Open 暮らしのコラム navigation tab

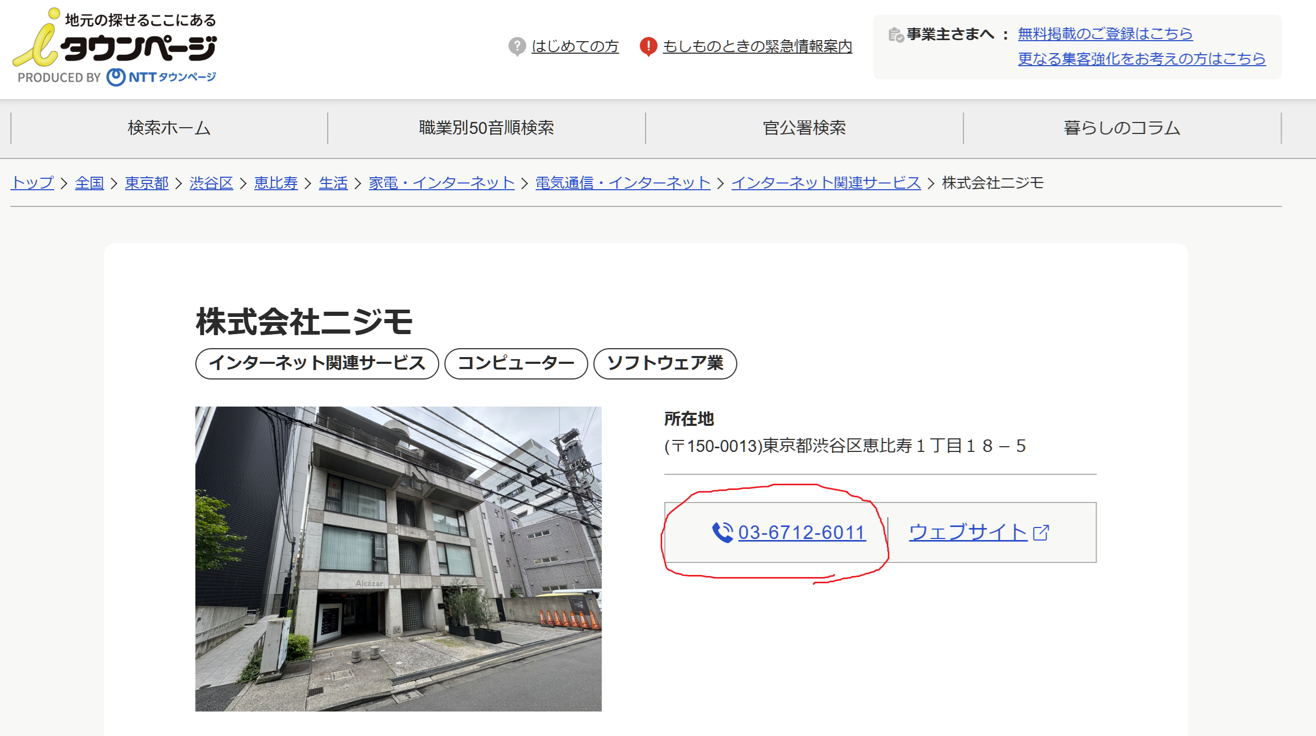coord(1122,128)
